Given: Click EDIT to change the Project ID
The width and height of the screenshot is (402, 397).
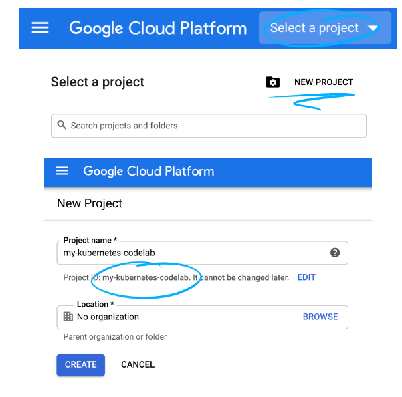Looking at the screenshot, I should 306,277.
